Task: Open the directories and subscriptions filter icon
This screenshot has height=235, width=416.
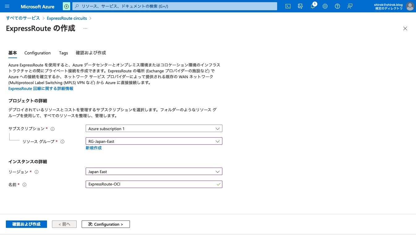Action: (x=300, y=6)
